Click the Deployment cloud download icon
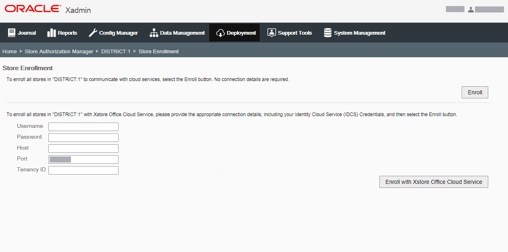Image resolution: width=508 pixels, height=252 pixels. coord(220,33)
